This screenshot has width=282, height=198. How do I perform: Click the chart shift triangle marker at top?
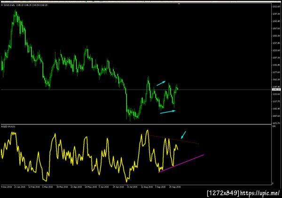pos(179,4)
